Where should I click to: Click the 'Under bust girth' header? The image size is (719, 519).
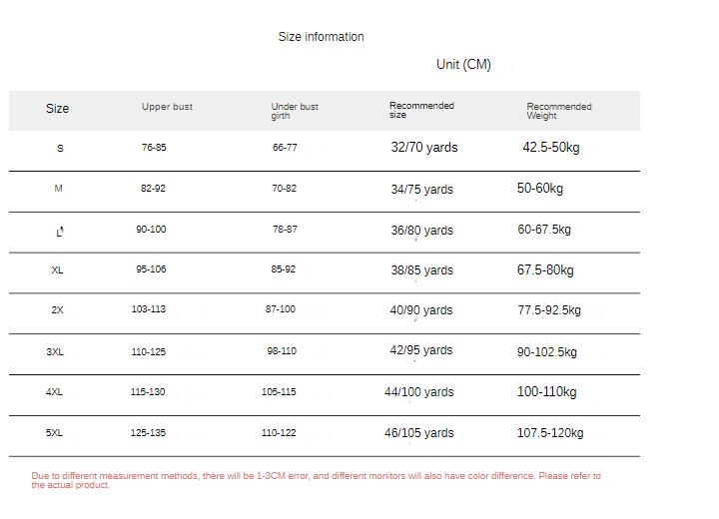(x=295, y=111)
